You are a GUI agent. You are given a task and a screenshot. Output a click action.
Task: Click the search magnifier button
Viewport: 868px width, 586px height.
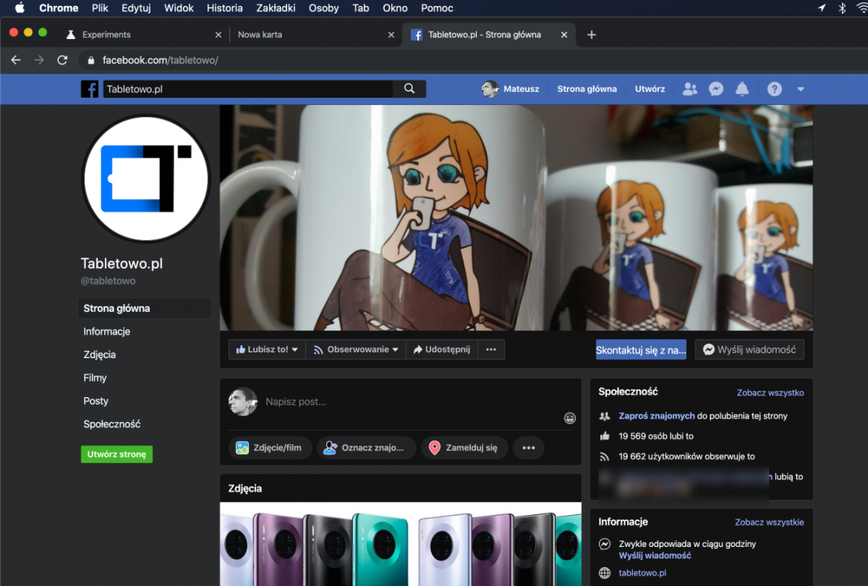(x=409, y=89)
